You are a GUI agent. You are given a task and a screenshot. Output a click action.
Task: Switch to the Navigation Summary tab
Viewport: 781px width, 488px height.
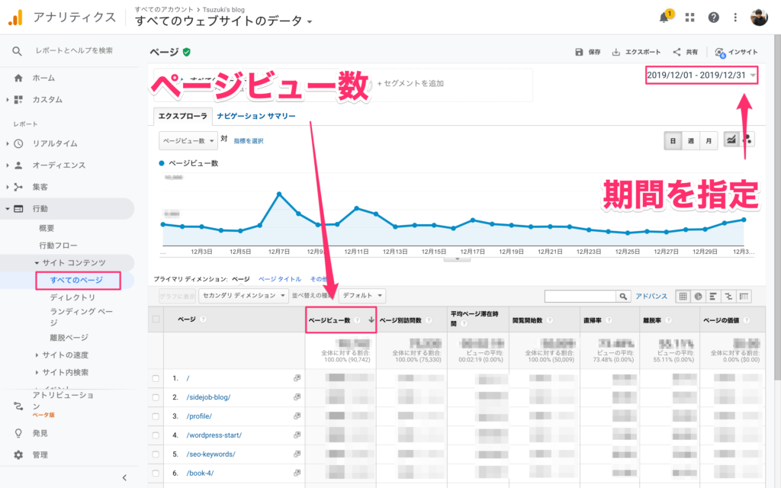256,117
